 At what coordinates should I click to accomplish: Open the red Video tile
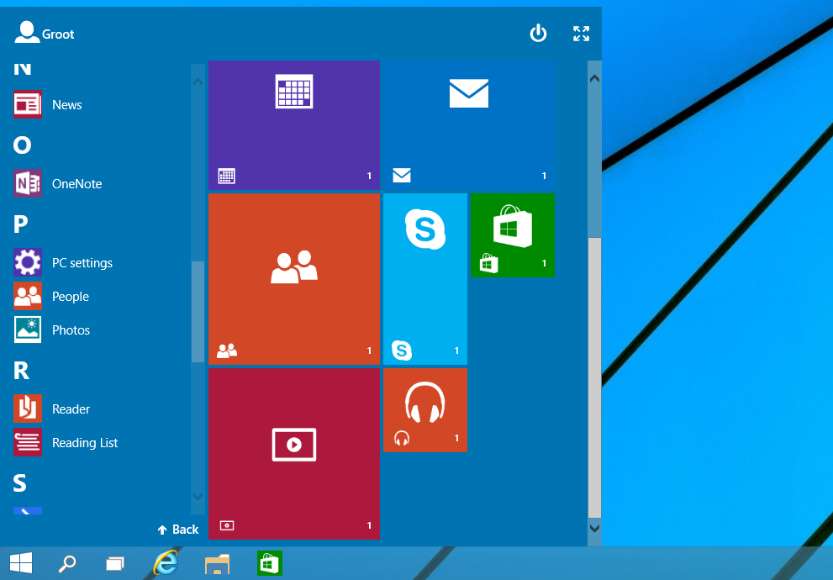294,454
